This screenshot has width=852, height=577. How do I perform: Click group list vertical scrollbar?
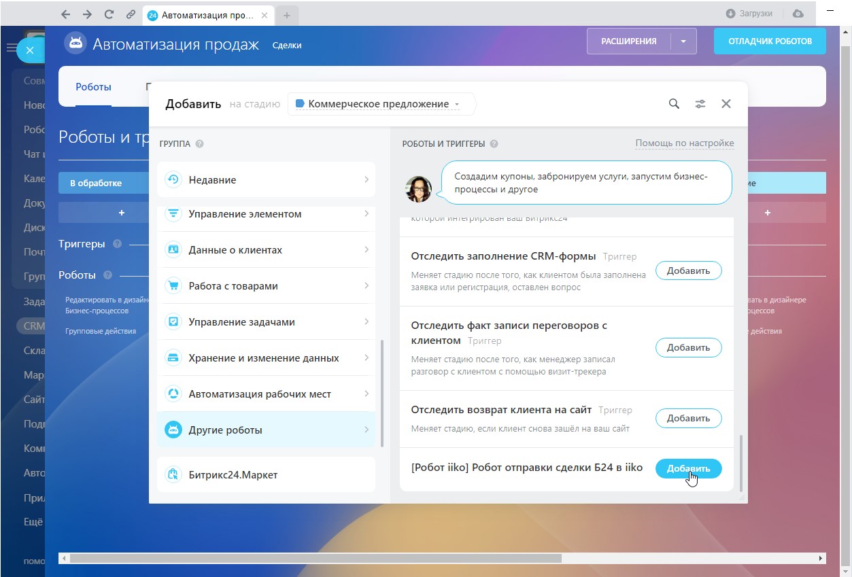click(382, 392)
